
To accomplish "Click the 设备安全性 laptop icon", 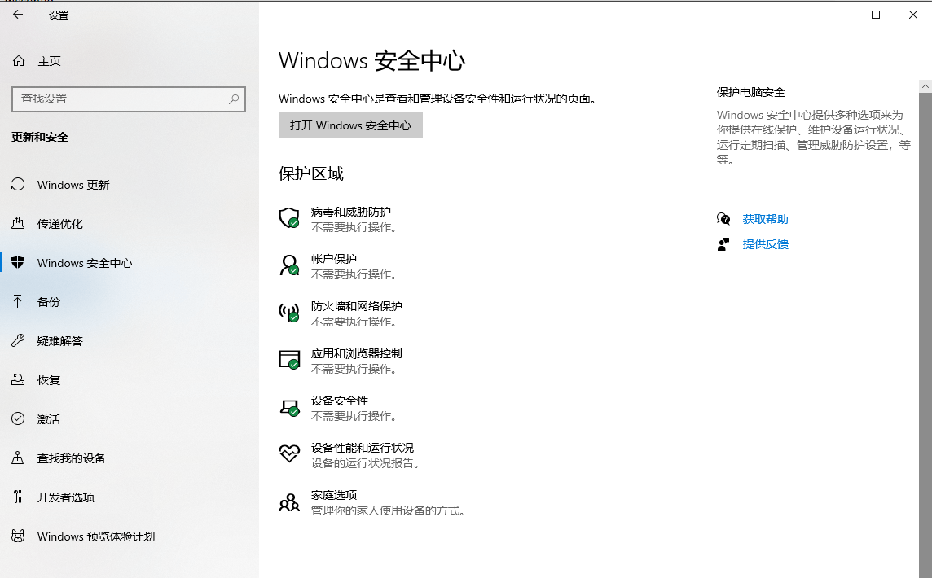I will (289, 407).
